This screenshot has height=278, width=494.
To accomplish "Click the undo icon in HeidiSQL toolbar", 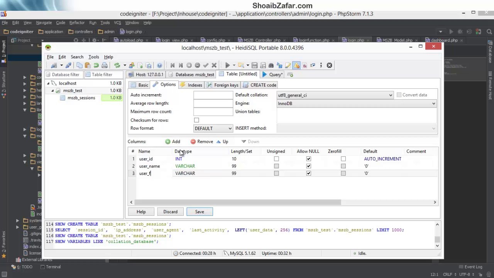I will 96,65.
